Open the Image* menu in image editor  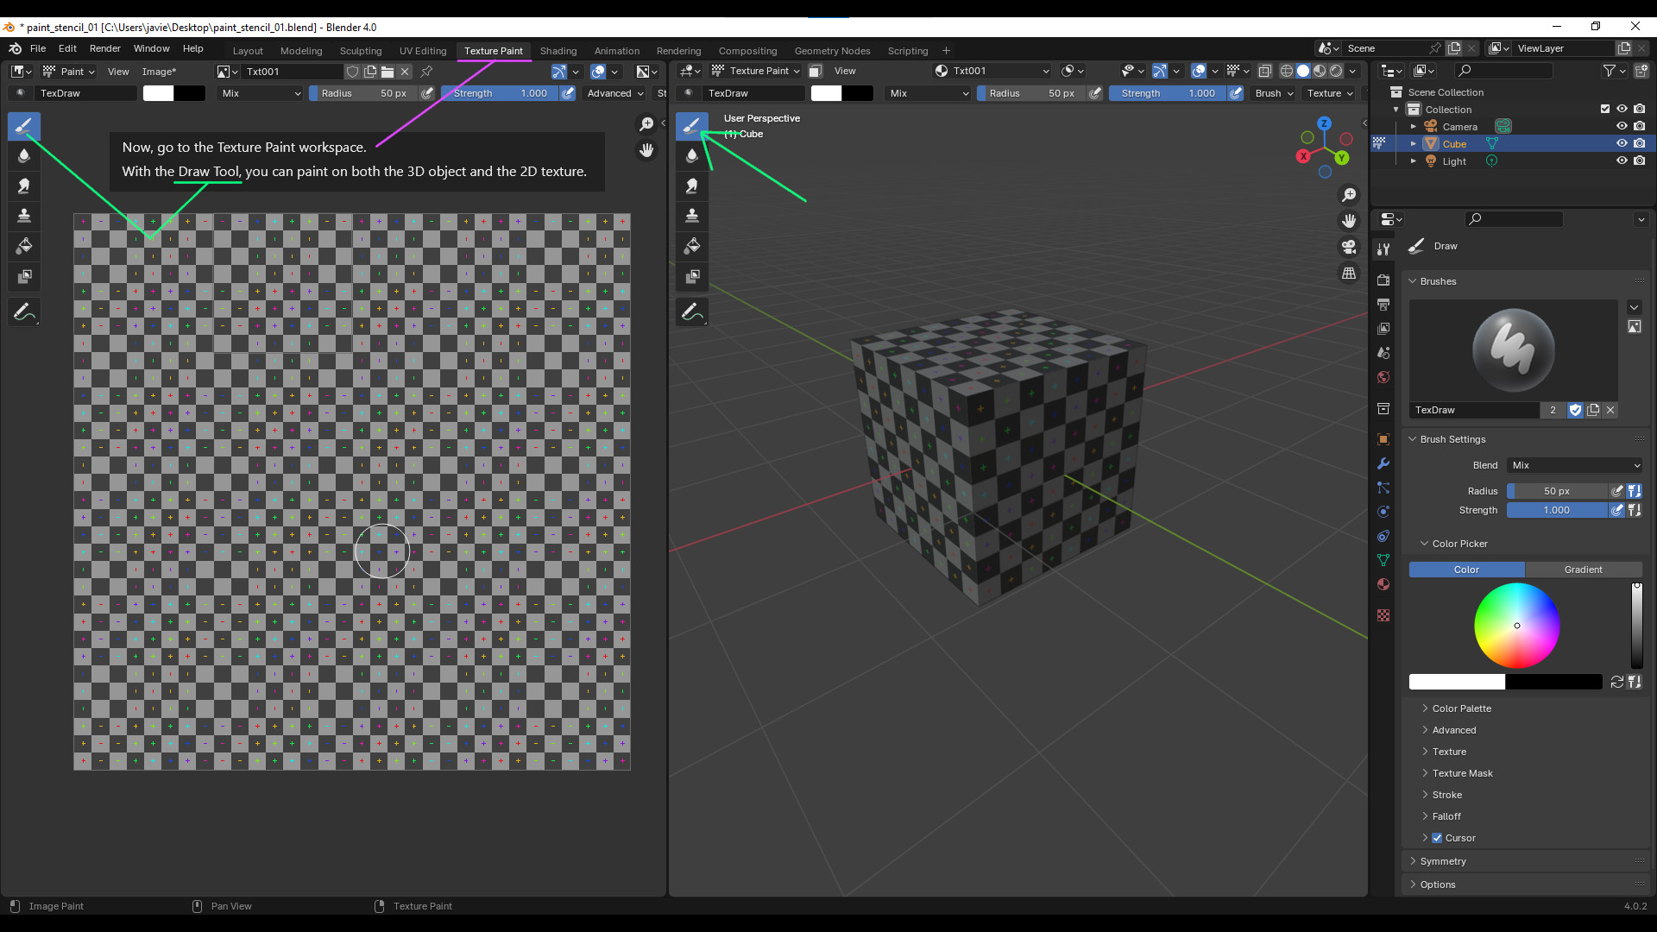click(159, 72)
